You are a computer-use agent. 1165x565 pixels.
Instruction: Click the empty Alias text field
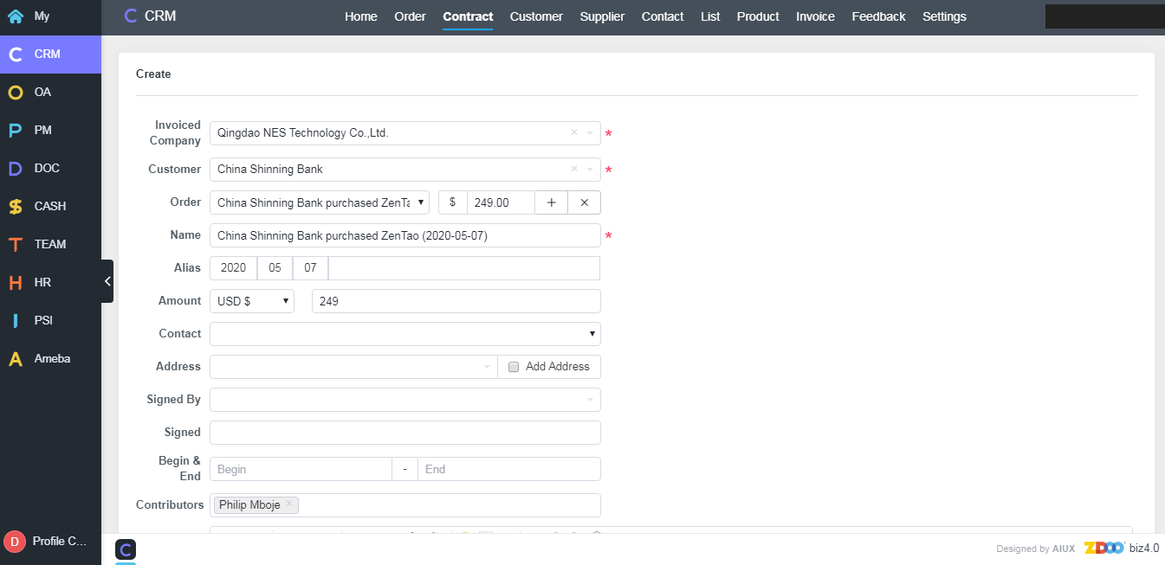[464, 268]
